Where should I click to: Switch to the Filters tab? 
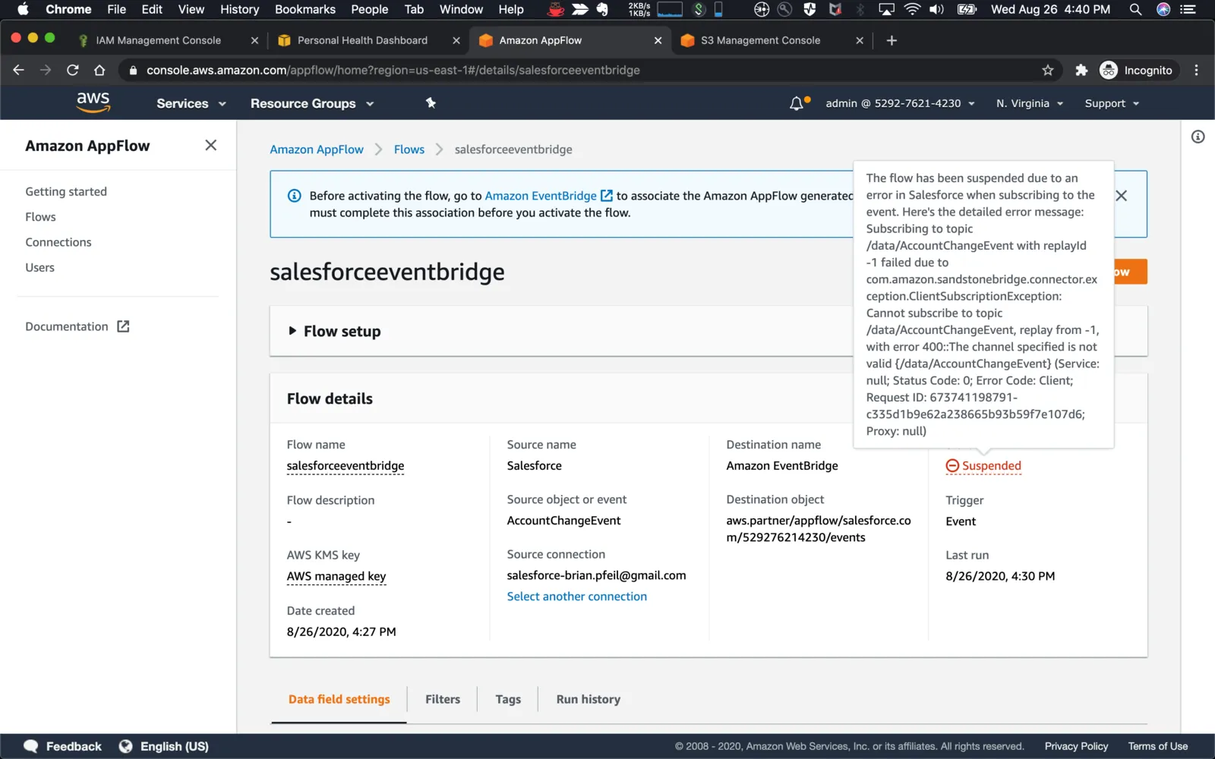443,699
